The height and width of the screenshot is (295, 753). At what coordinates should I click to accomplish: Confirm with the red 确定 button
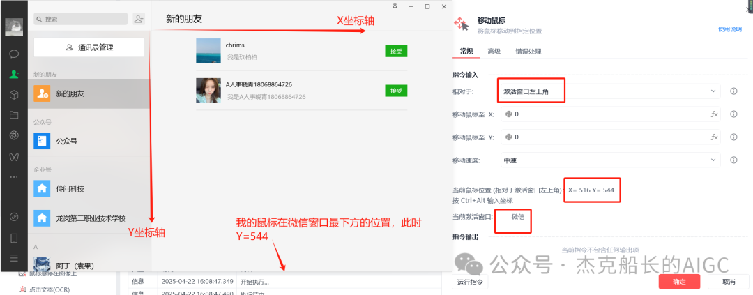(680, 282)
